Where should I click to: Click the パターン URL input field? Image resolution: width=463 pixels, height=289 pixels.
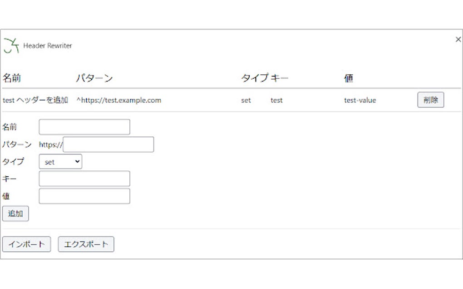point(108,144)
